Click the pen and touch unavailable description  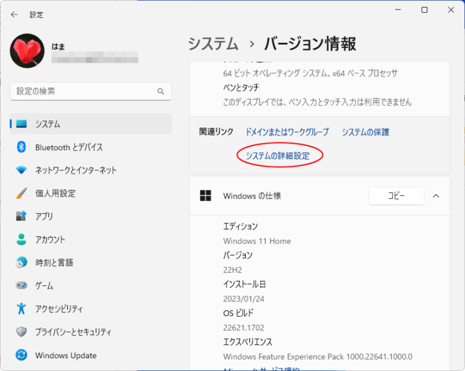(317, 102)
